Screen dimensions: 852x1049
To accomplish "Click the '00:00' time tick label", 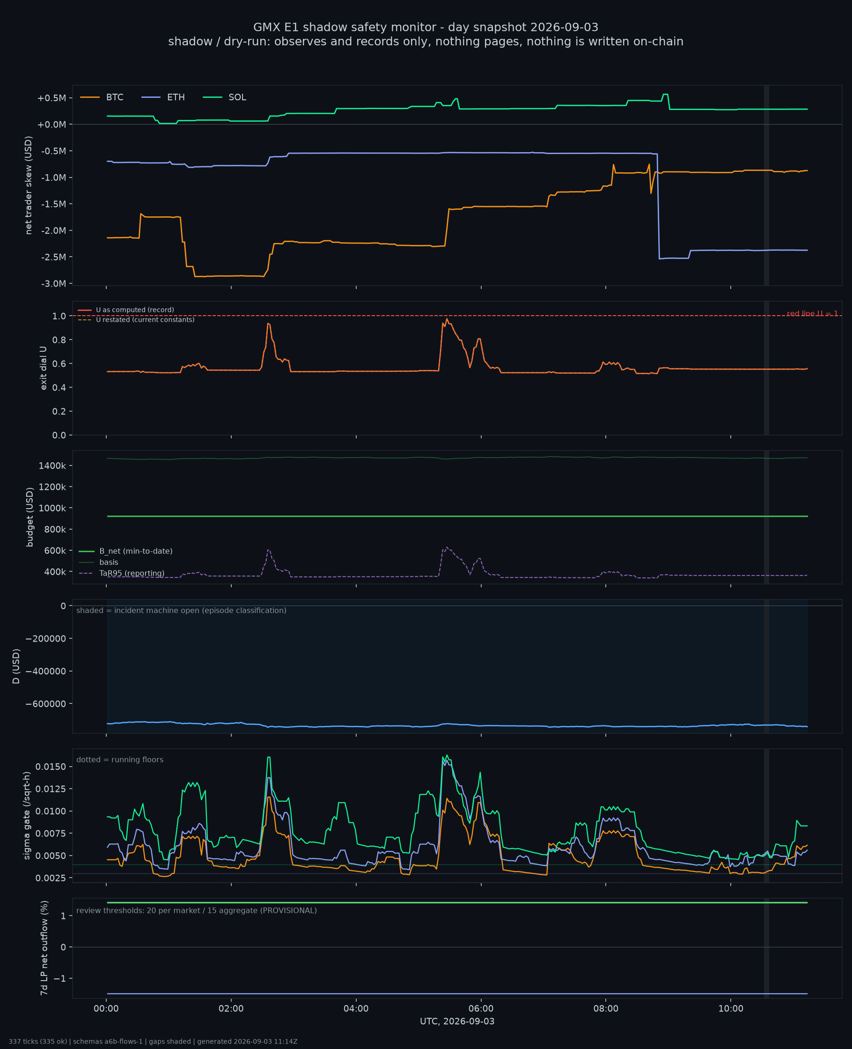I will point(107,1009).
